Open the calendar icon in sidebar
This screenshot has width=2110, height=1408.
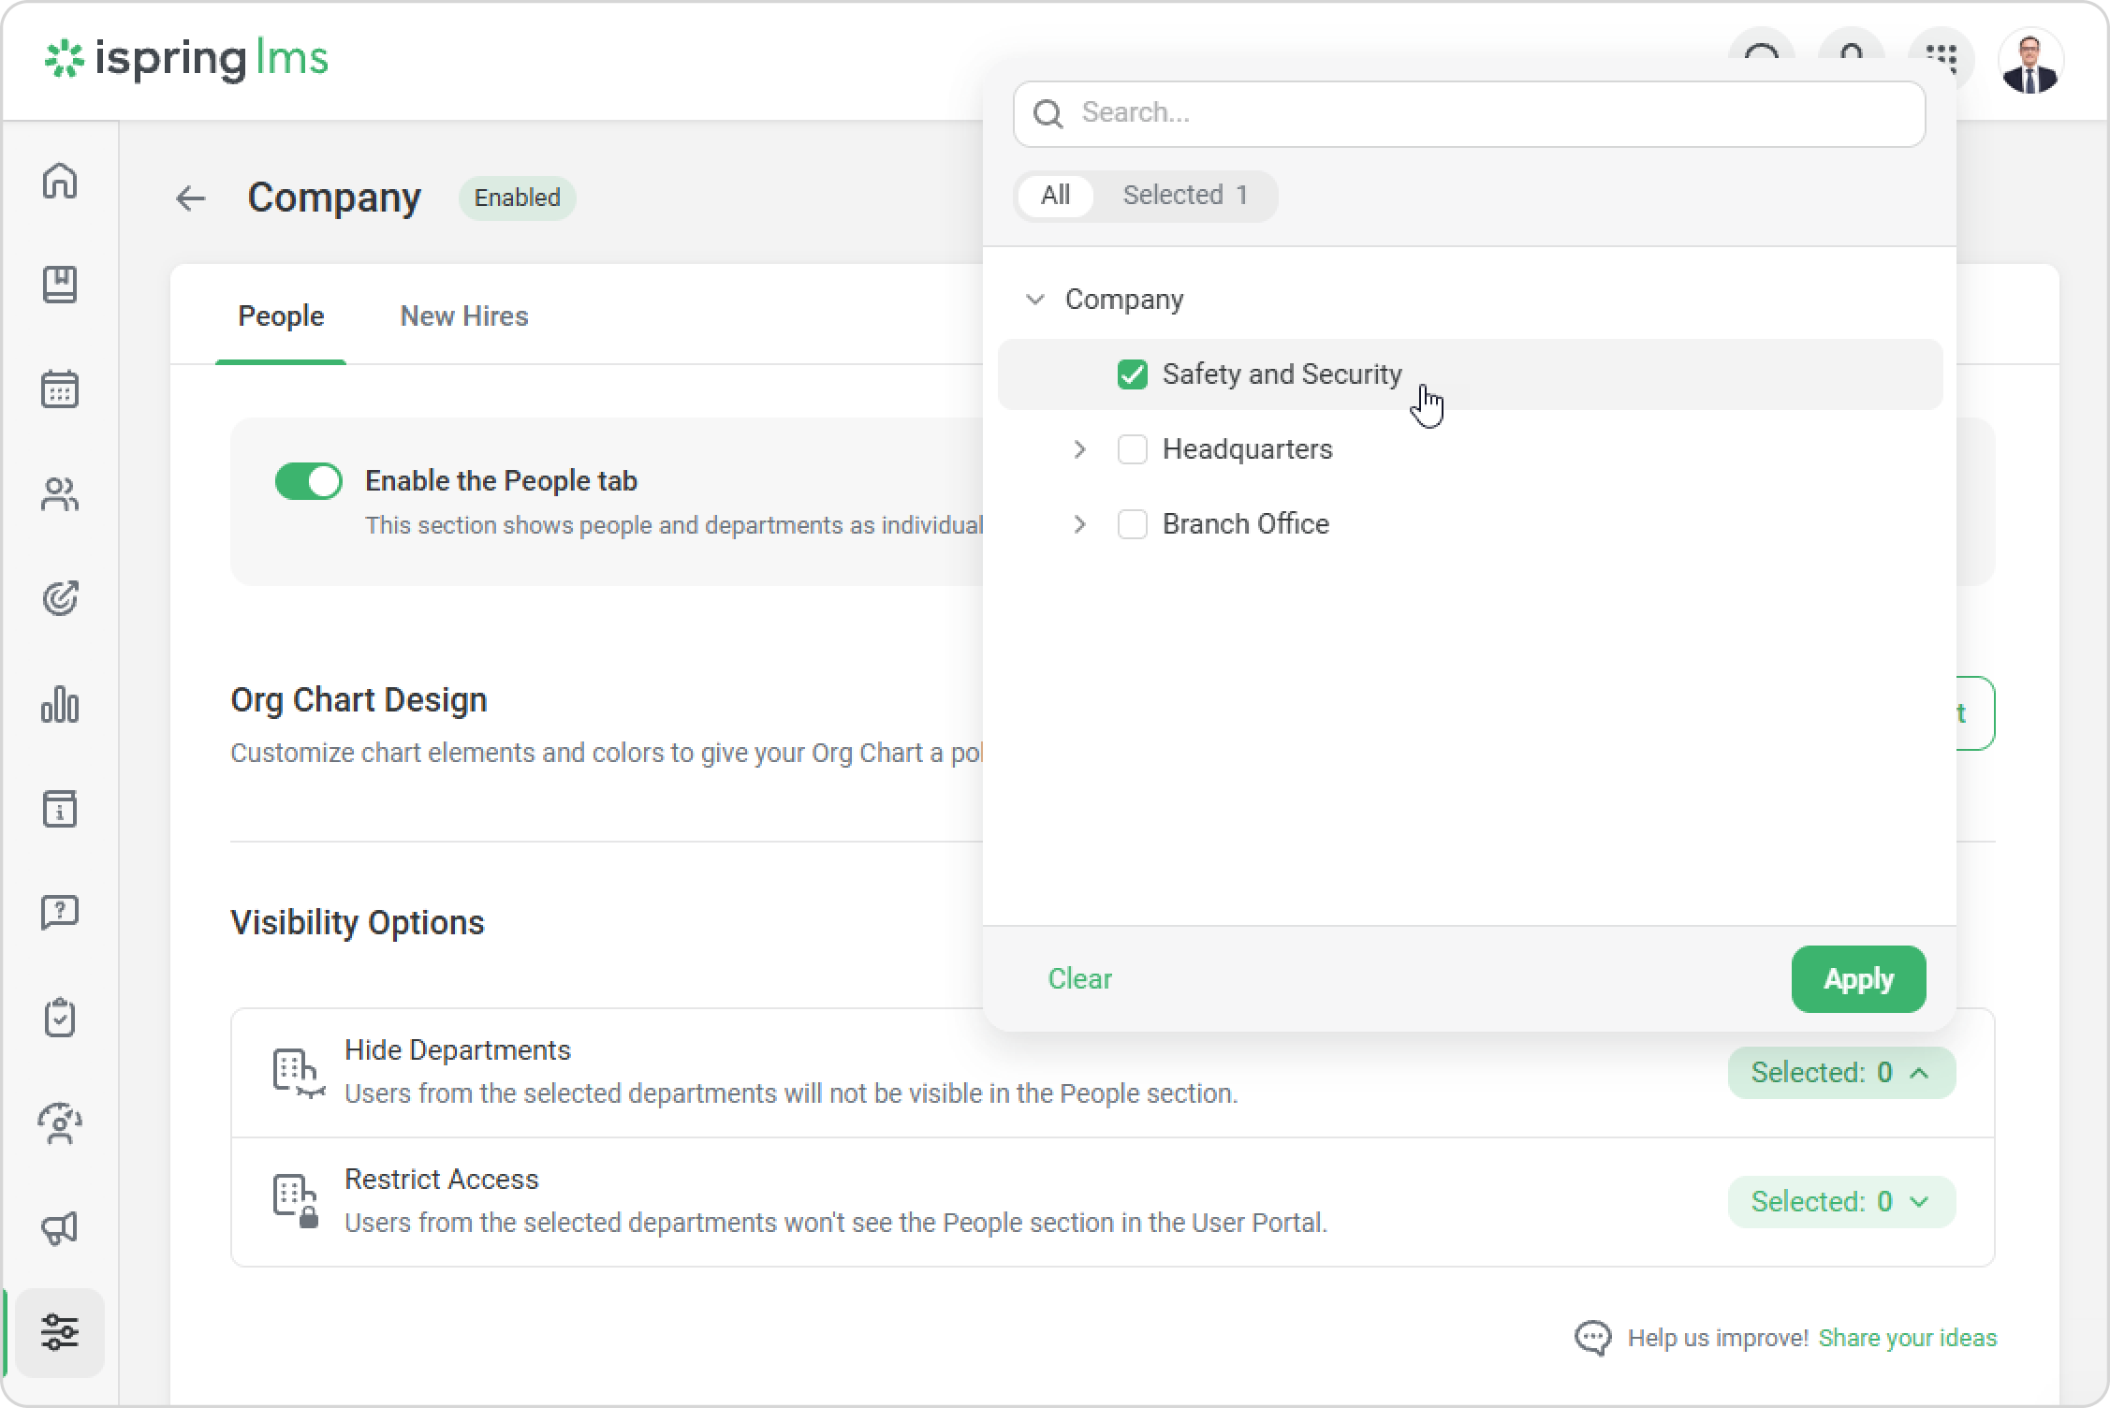point(60,389)
